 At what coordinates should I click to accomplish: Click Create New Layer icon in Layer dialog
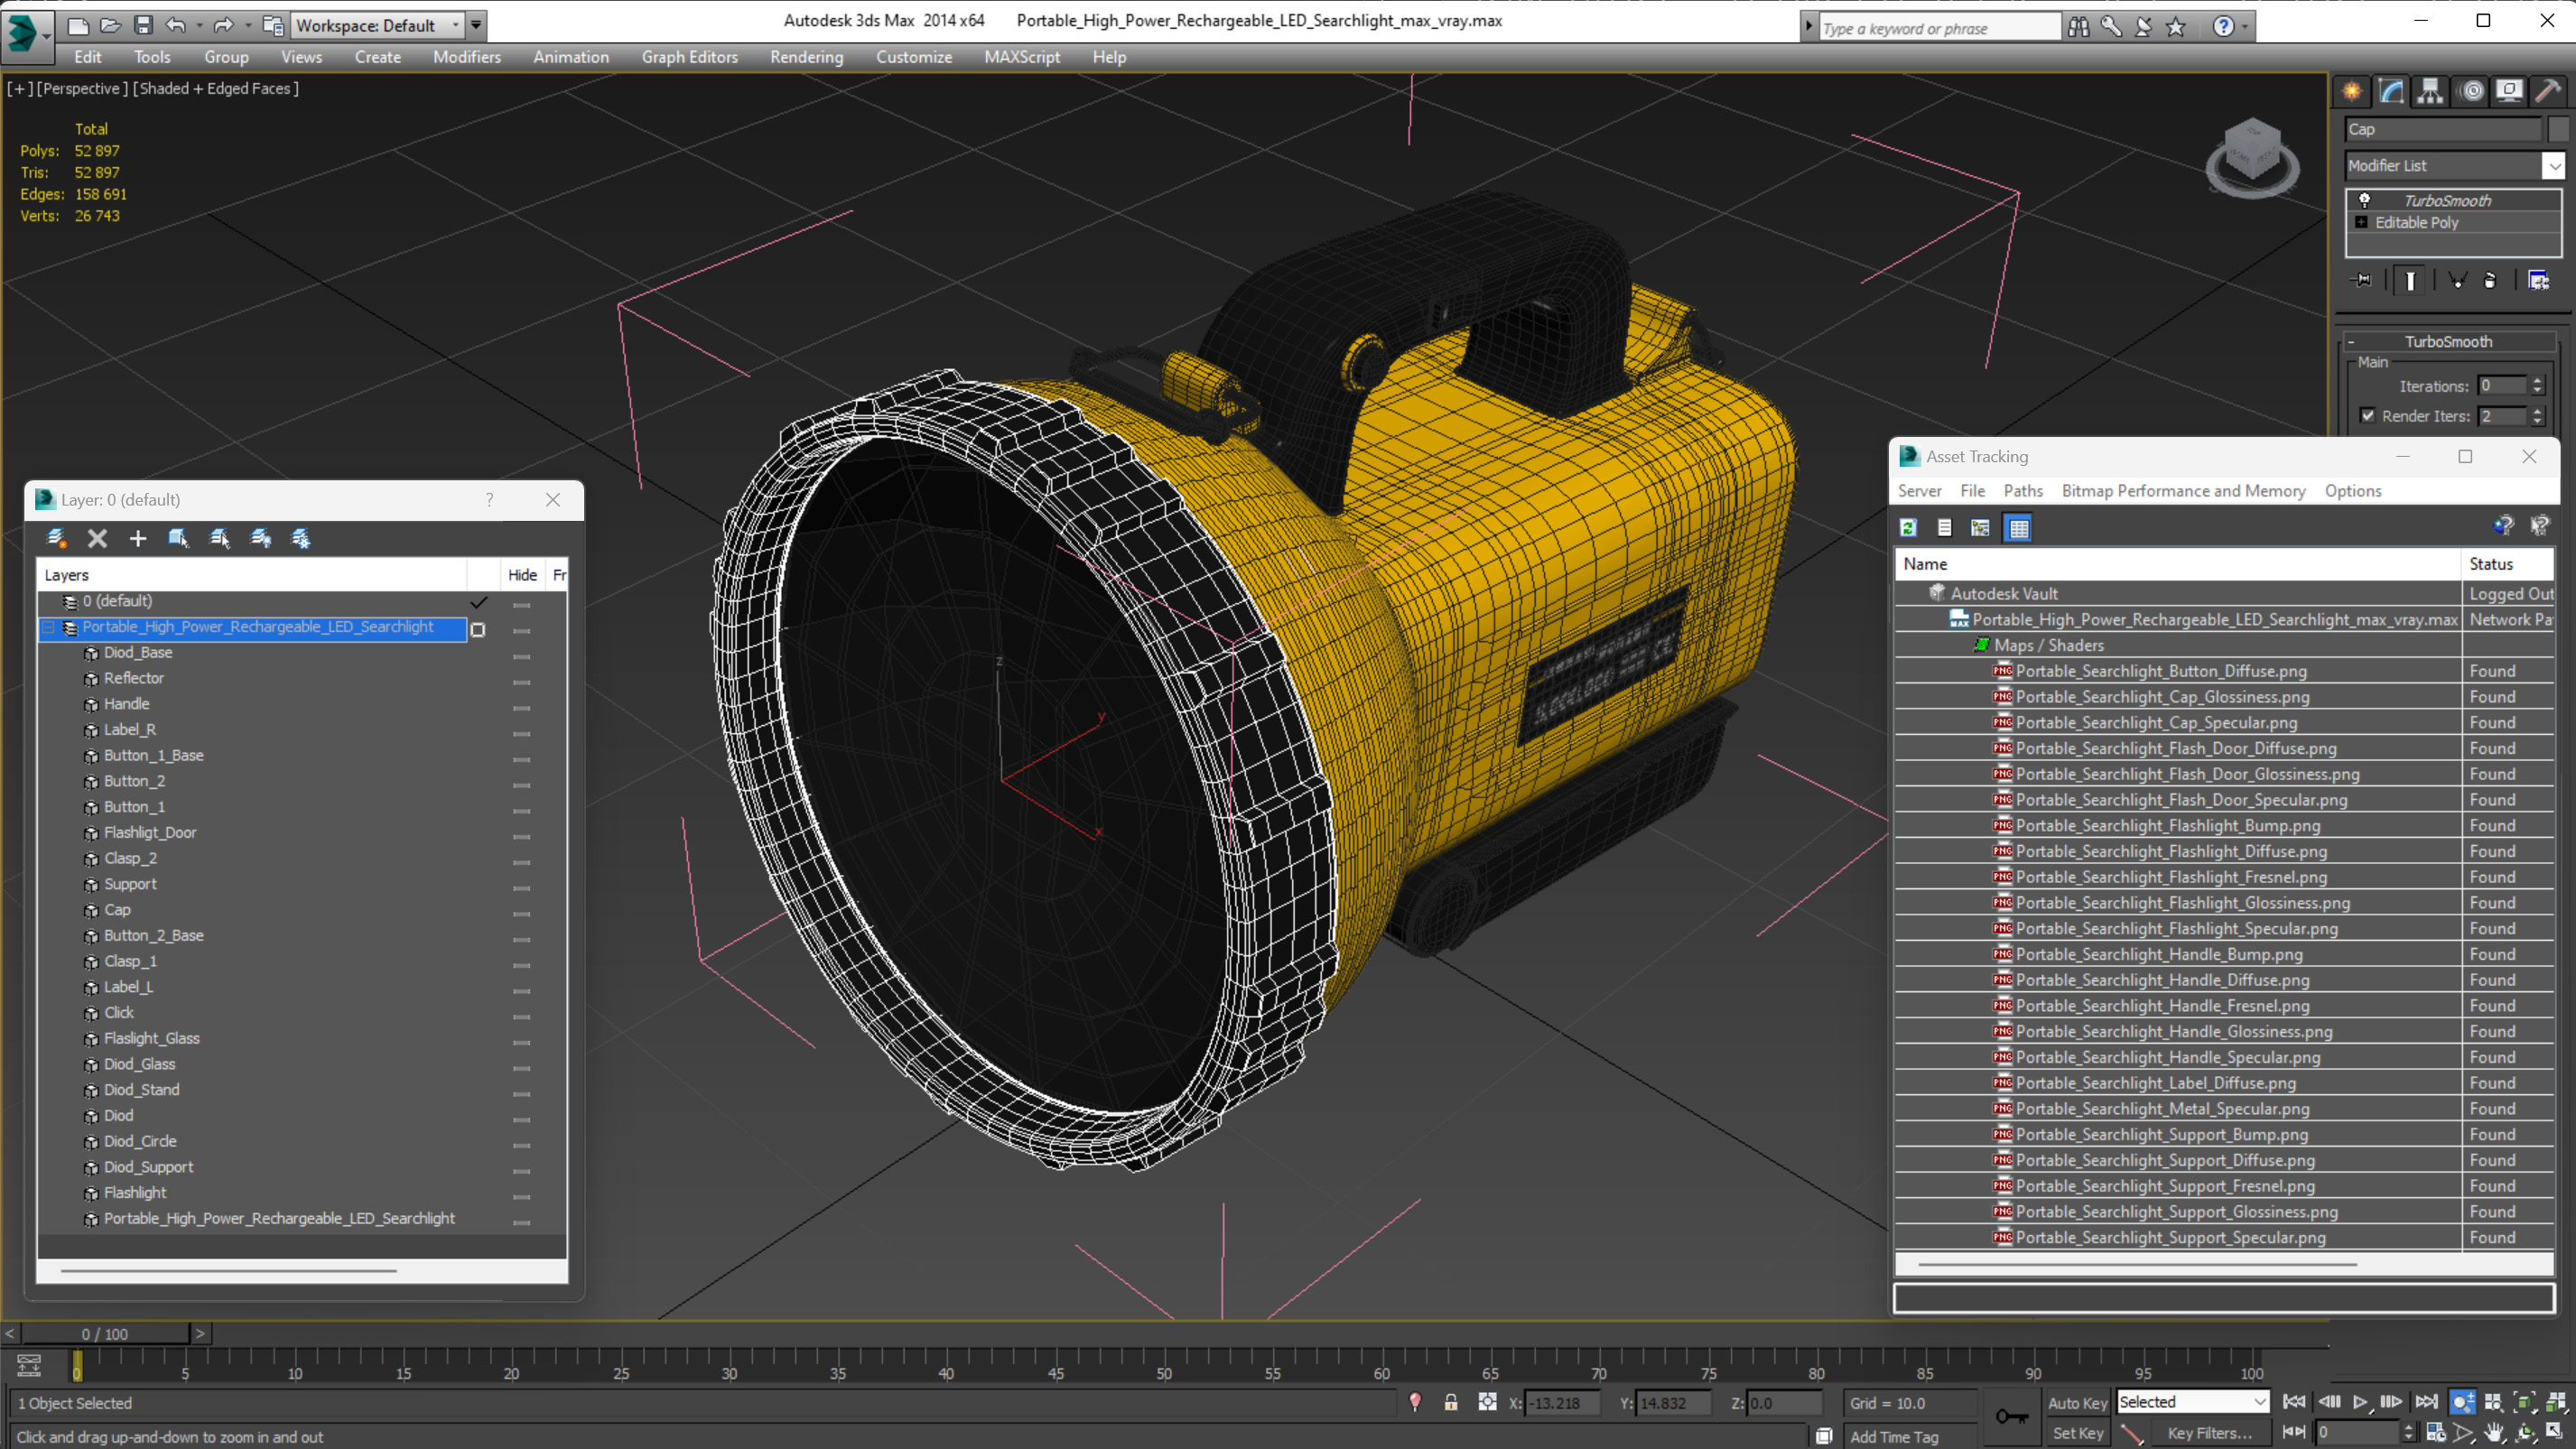click(x=57, y=538)
